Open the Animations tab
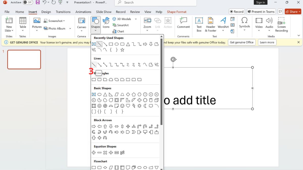Image resolution: width=303 pixels, height=170 pixels. click(83, 12)
